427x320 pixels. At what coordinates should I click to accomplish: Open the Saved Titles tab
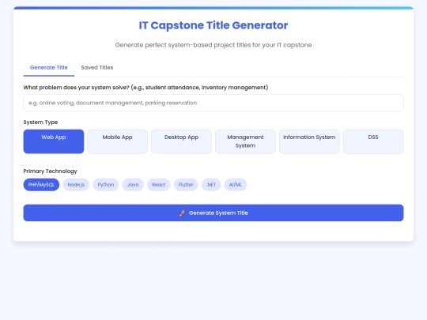click(x=97, y=67)
